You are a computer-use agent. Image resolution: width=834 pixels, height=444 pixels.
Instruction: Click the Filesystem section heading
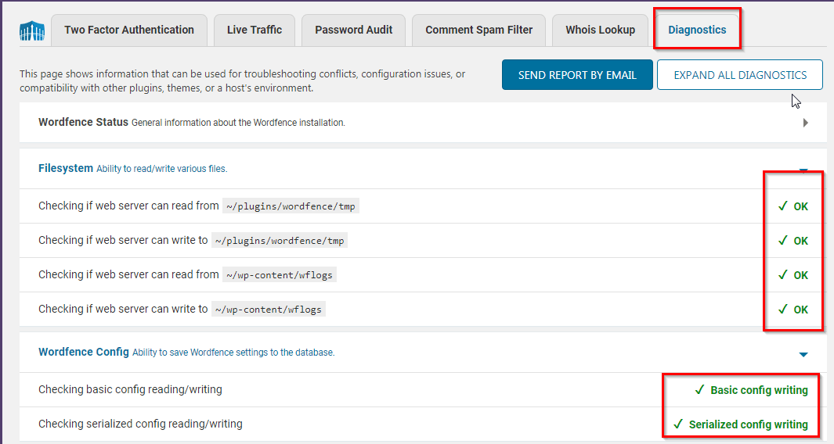pos(66,168)
